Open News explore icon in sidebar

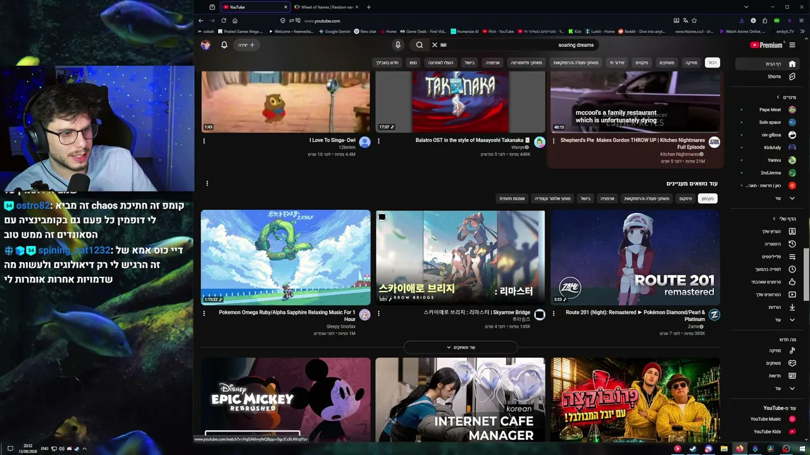pos(792,375)
